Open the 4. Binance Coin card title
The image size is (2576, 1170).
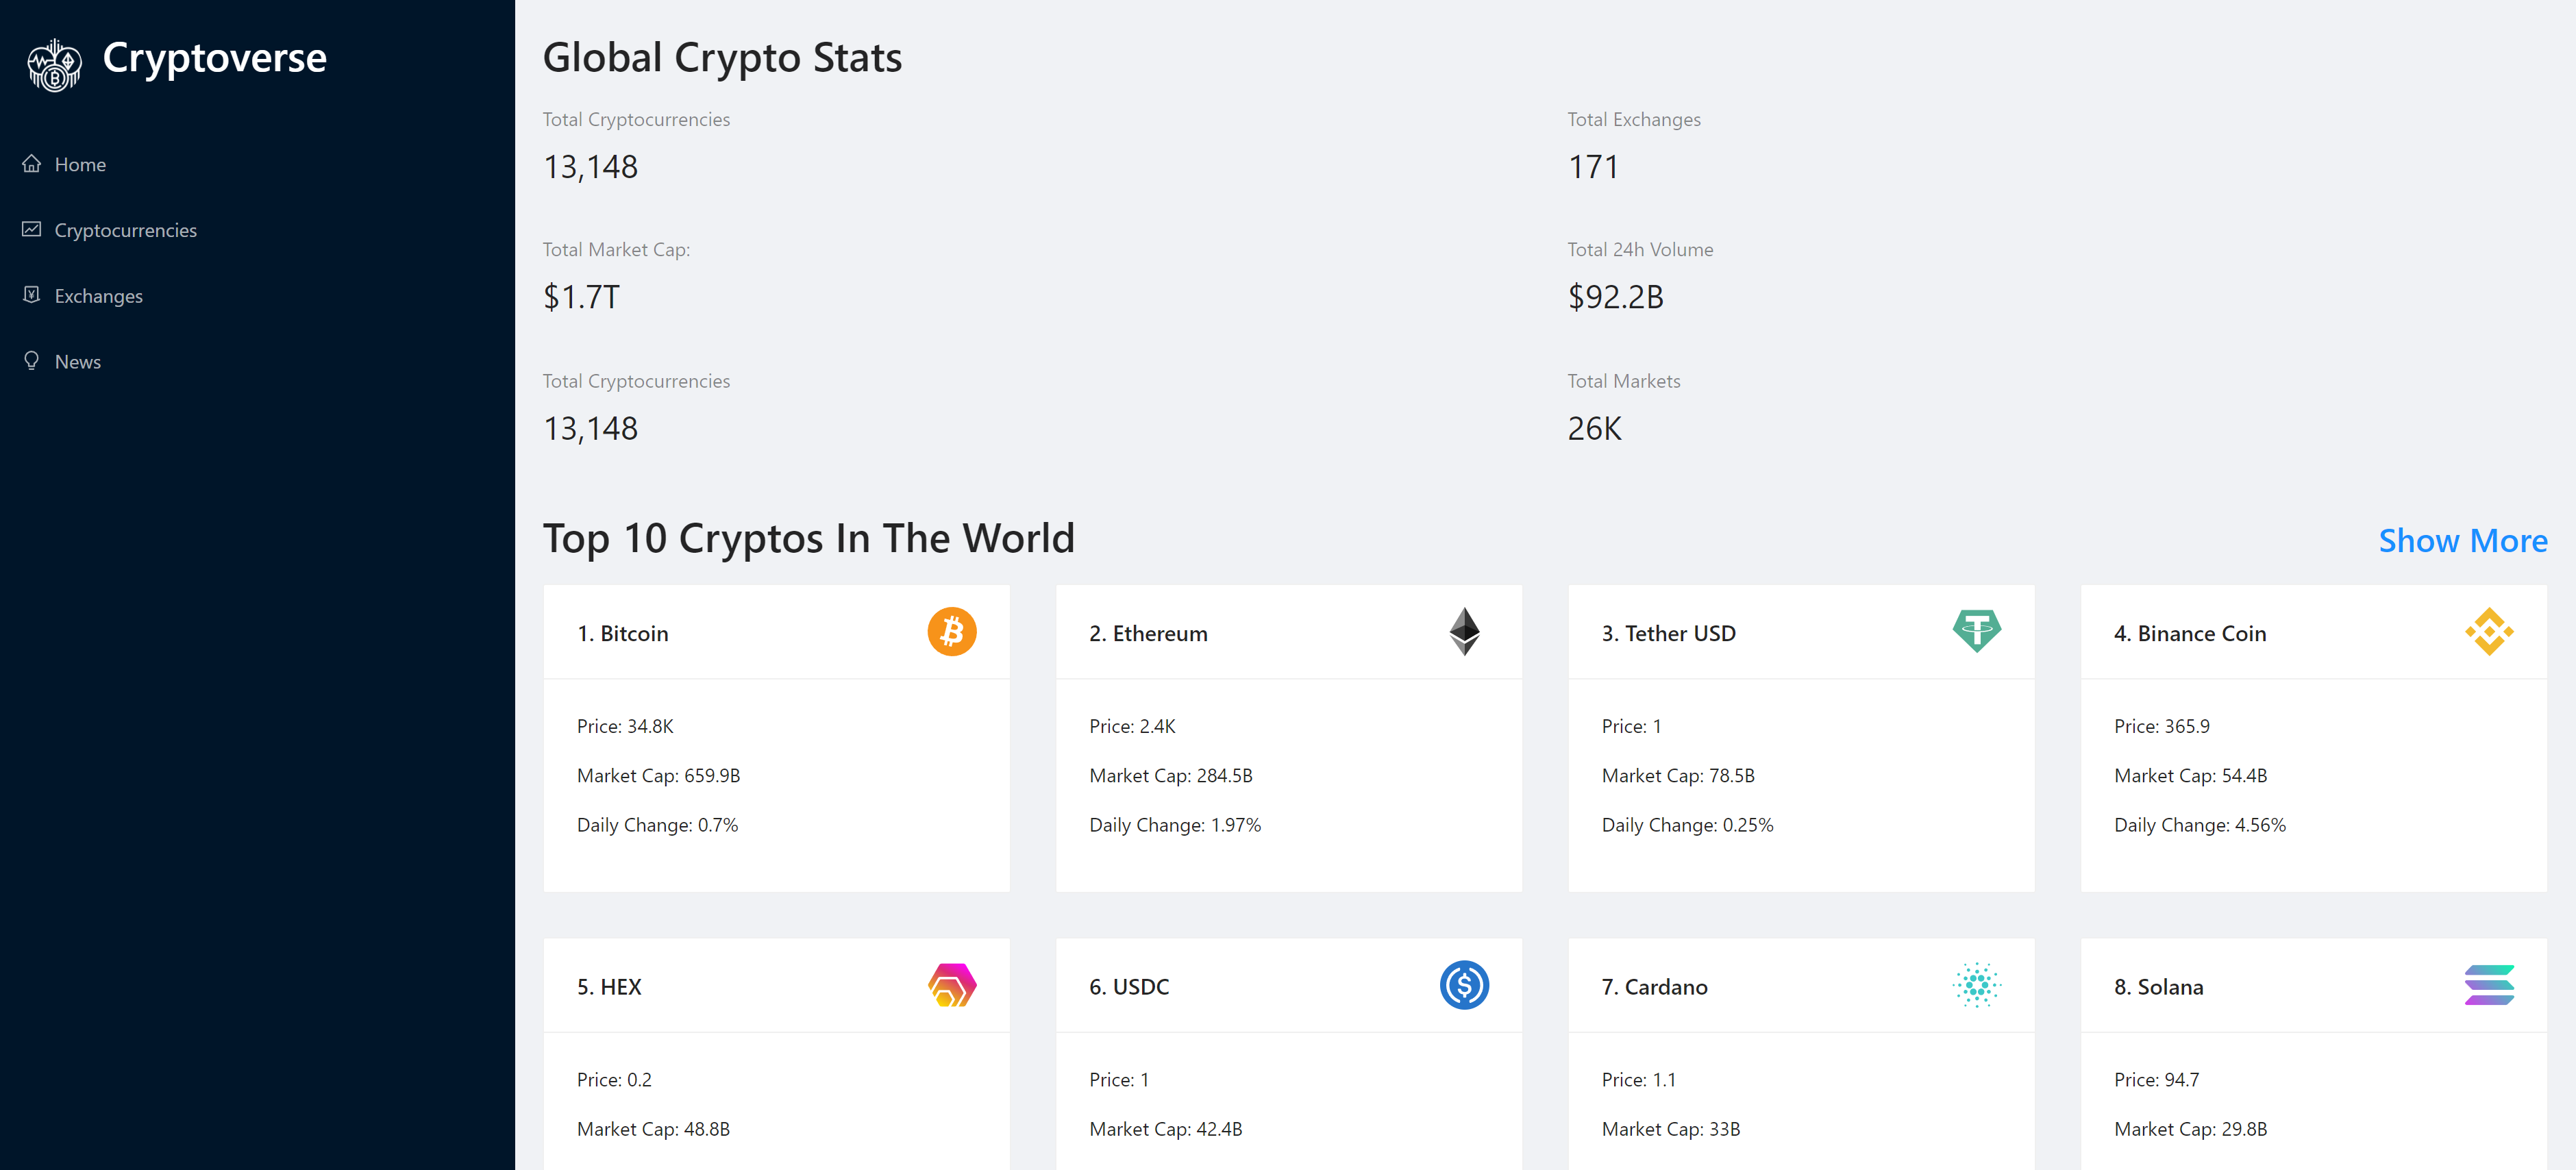click(2190, 634)
